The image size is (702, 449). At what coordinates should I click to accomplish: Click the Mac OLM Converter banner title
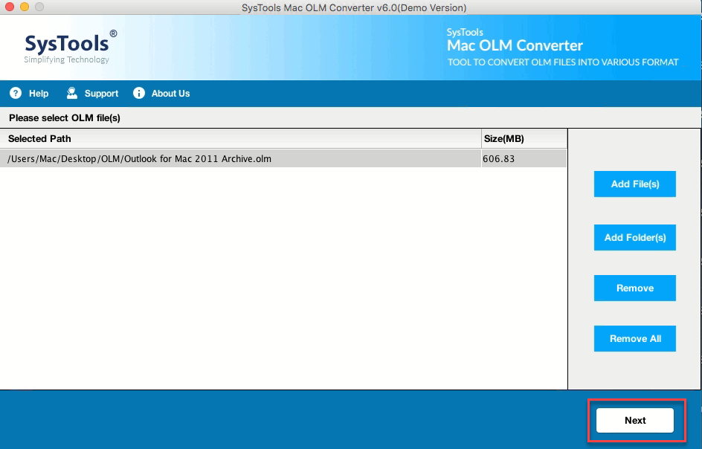point(515,45)
